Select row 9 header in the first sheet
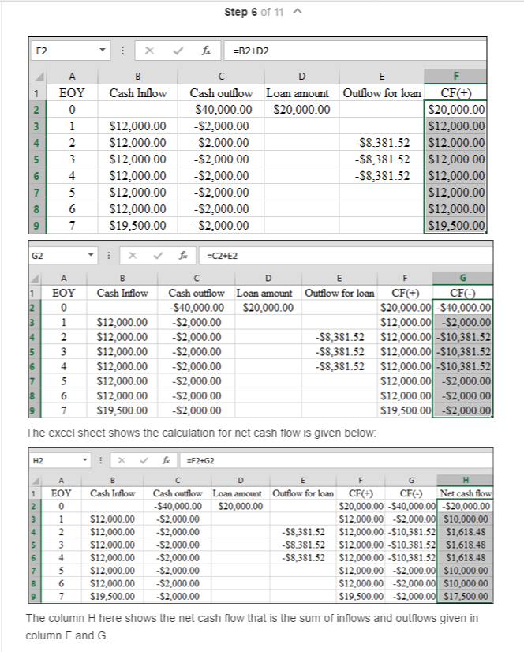The height and width of the screenshot is (652, 524). [x=36, y=226]
